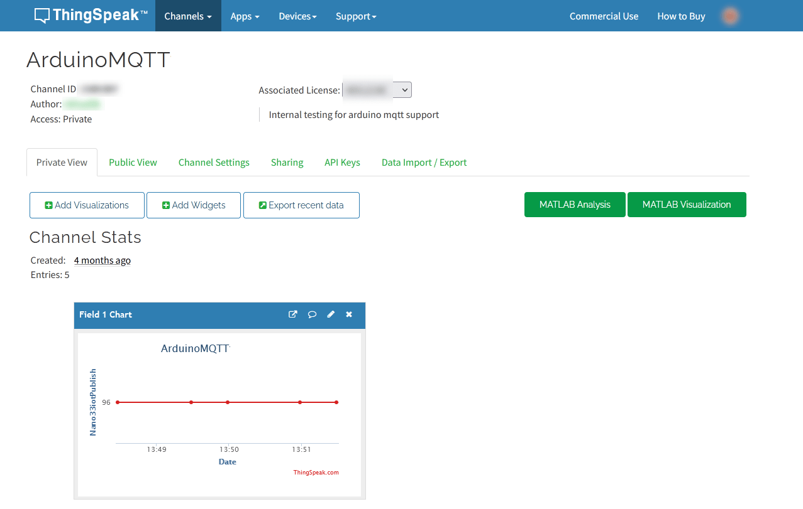The height and width of the screenshot is (509, 803).
Task: Click the last data point on chart
Action: (x=336, y=402)
